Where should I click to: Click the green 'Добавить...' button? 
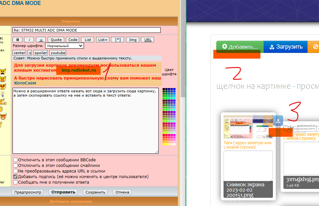click(x=240, y=47)
